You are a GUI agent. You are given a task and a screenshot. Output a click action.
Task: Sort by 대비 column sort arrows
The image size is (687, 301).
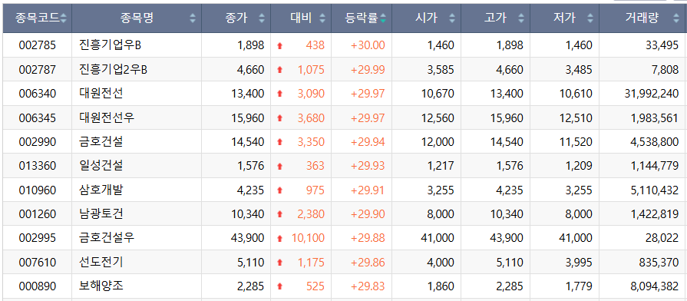coord(322,18)
